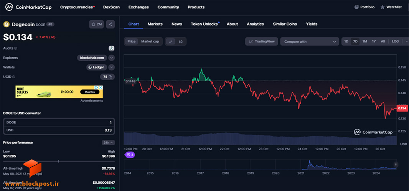409x191 pixels.
Task: Toggle the LOG scale option
Action: pos(395,41)
